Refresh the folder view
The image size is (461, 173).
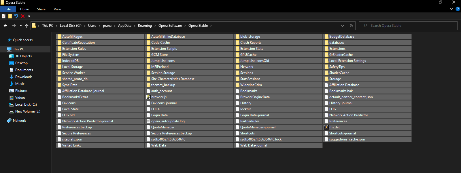(351, 26)
